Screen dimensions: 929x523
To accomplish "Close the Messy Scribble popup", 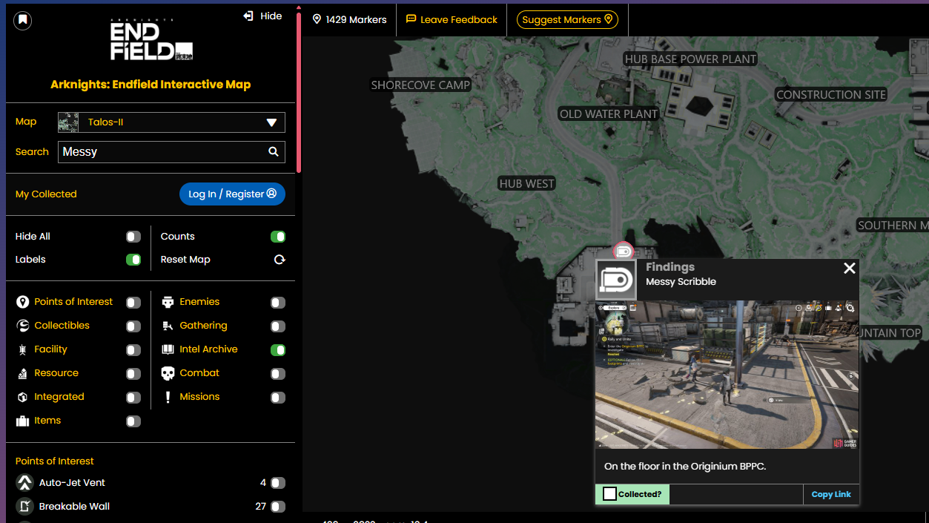I will (x=850, y=269).
